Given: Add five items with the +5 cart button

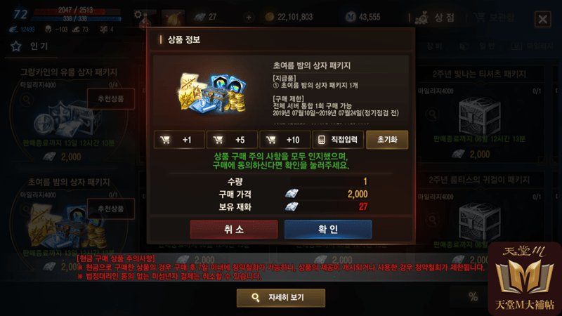Looking at the screenshot, I should 232,140.
